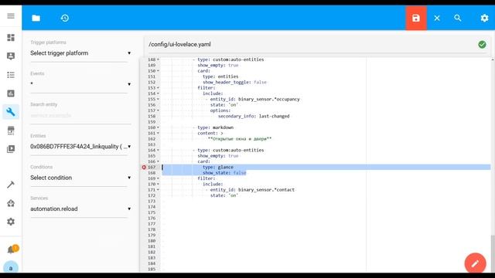The image size is (495, 278).
Task: Open search in the editor toolbar
Action: pos(458,18)
